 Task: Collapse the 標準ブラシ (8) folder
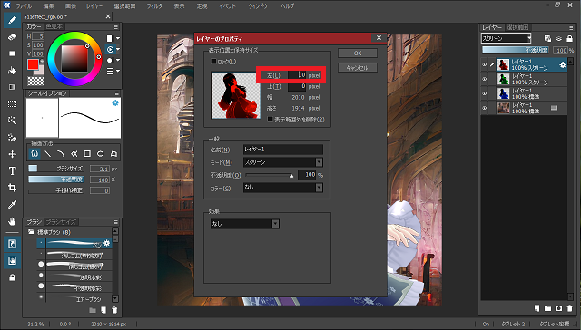(x=31, y=232)
